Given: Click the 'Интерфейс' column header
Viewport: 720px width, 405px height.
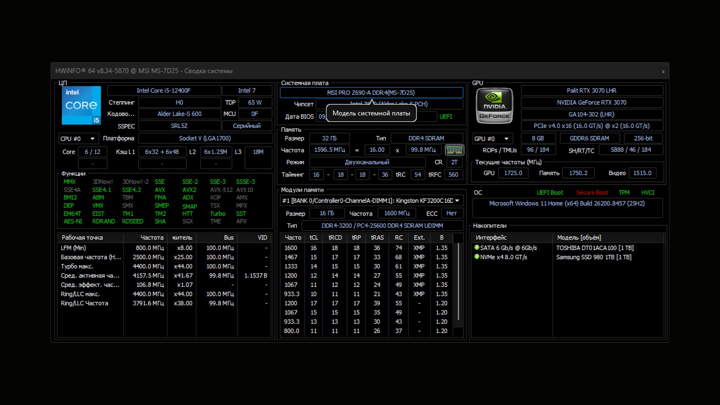Looking at the screenshot, I should [x=512, y=238].
